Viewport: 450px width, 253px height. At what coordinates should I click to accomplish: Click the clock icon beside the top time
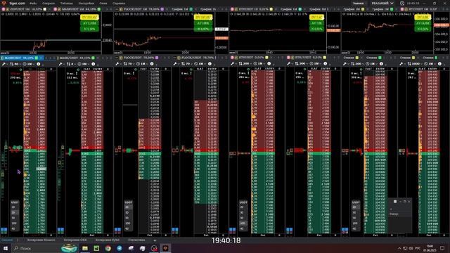tap(402, 3)
